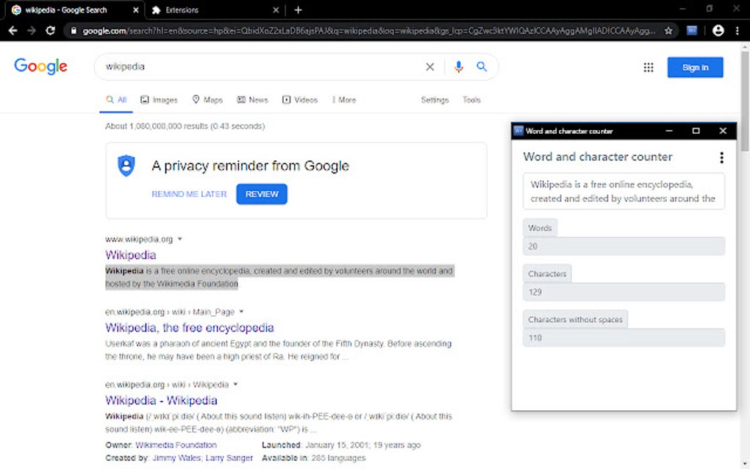This screenshot has height=469, width=750.
Task: Expand the Main_Page result dropdown arrow
Action: (x=241, y=312)
